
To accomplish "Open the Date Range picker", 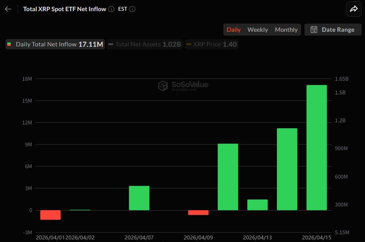I will (333, 30).
